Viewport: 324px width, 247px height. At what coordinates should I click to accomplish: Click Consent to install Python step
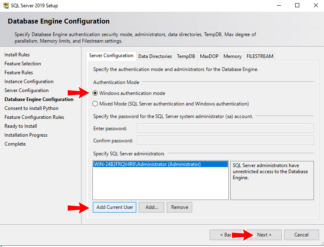point(31,108)
